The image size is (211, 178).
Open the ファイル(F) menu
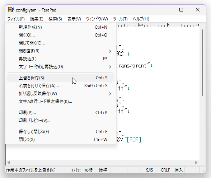[x=16, y=19]
